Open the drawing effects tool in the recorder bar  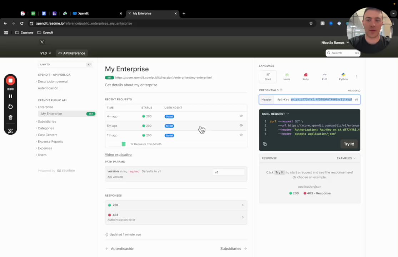[10, 131]
